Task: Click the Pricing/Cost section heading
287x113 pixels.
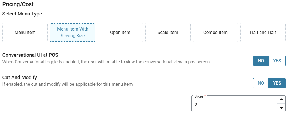Action: (x=18, y=4)
